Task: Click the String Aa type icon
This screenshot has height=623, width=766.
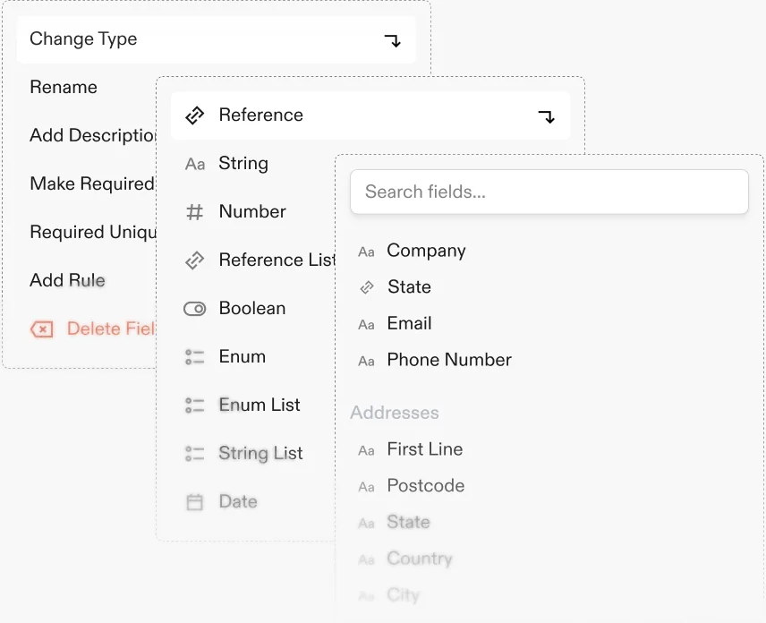Action: point(194,164)
